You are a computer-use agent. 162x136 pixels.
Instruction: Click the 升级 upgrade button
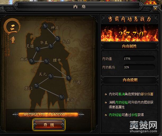click(x=49, y=125)
